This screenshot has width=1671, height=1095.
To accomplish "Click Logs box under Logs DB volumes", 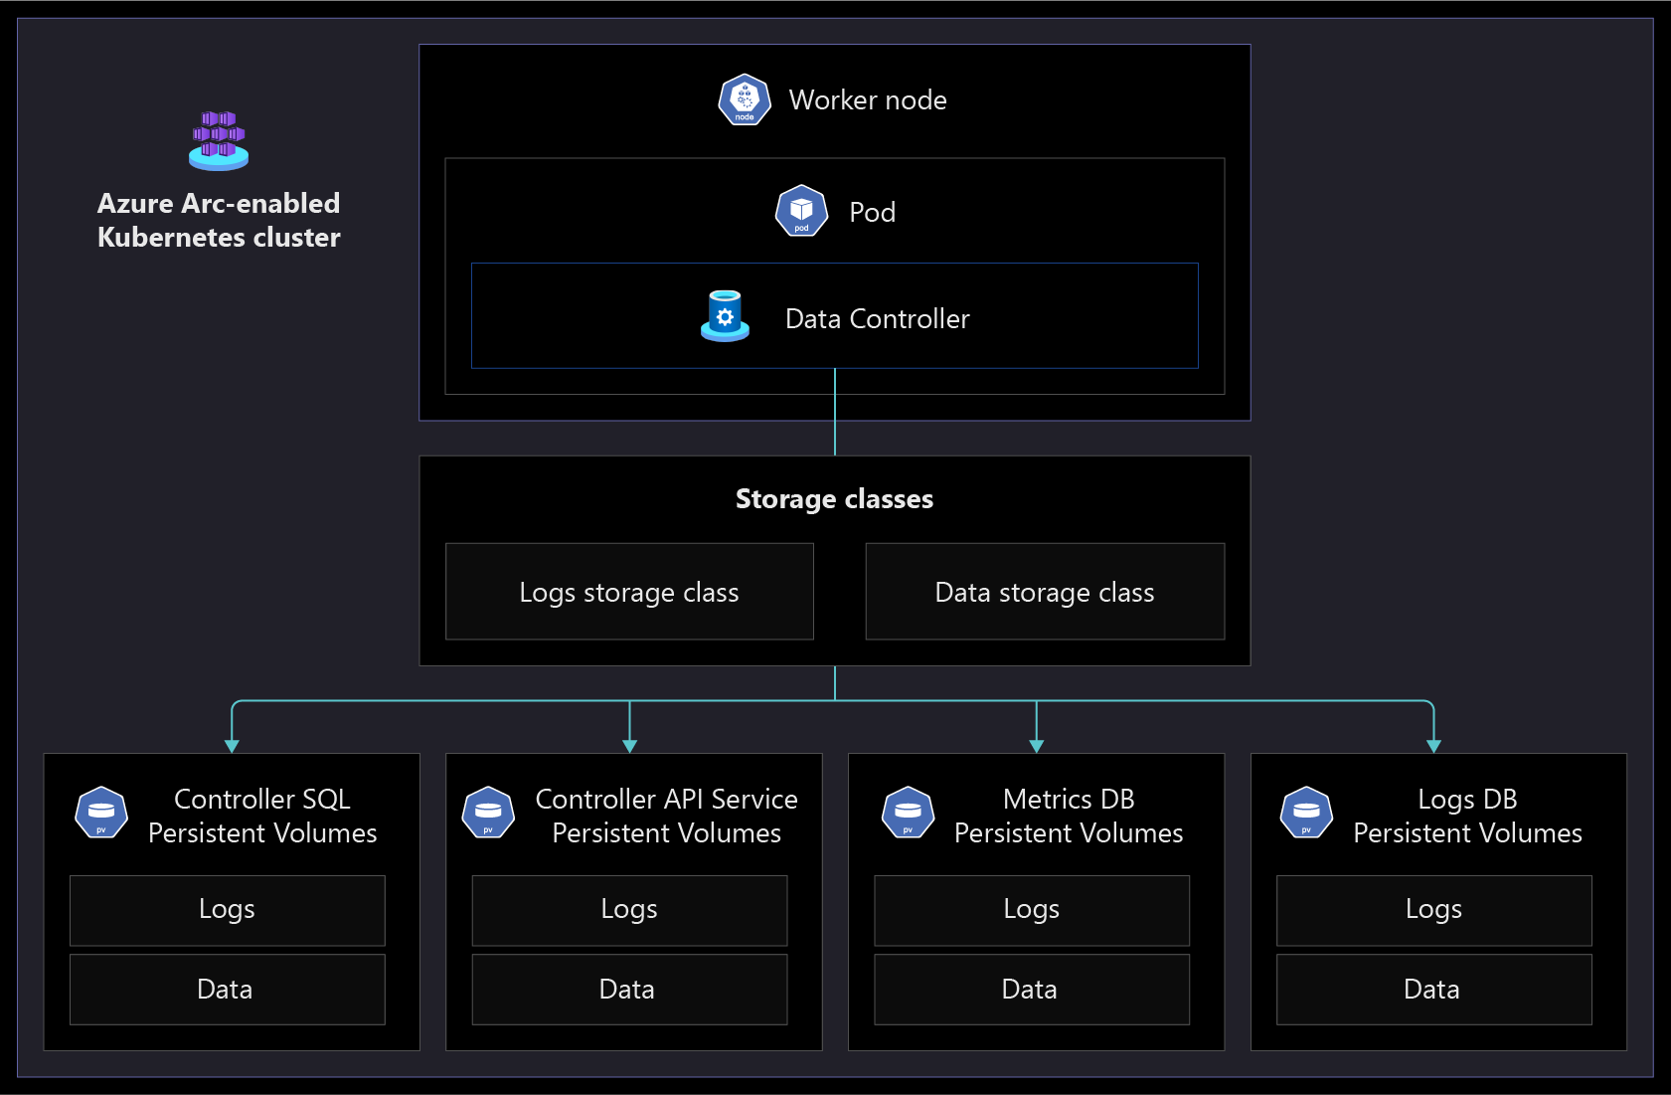I will point(1433,910).
